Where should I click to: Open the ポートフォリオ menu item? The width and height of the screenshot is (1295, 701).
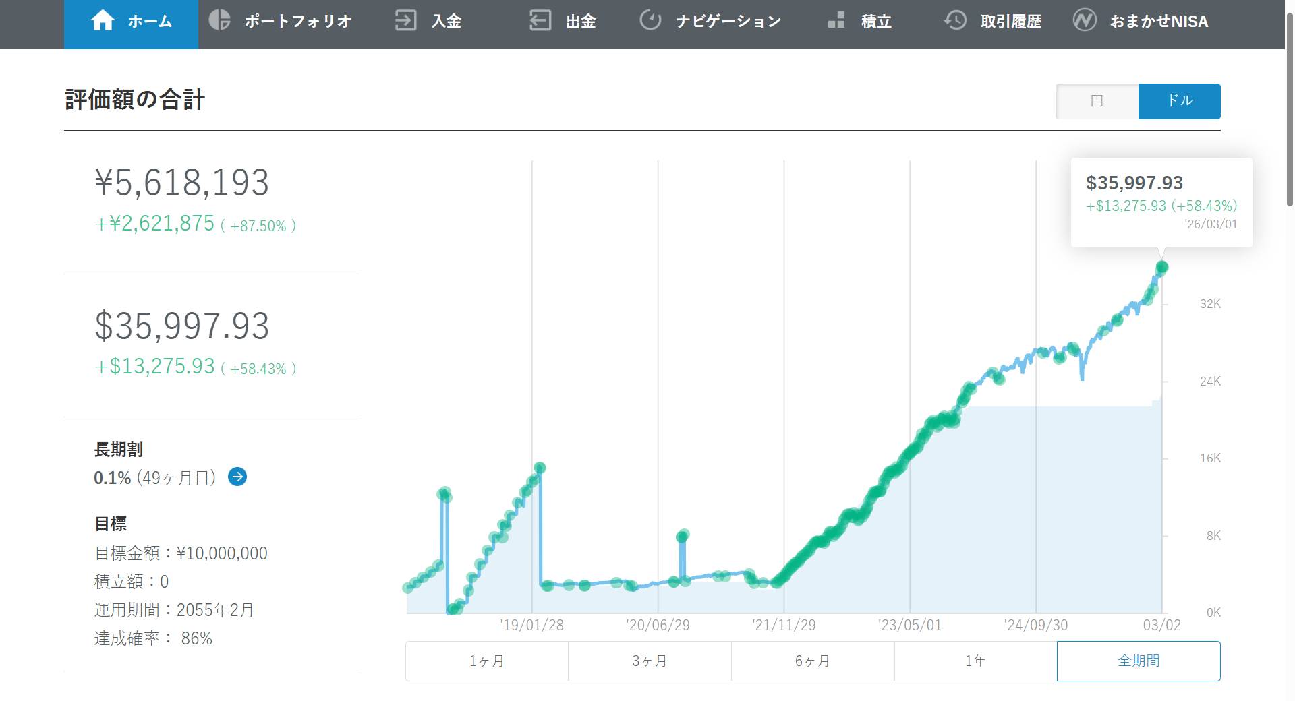297,22
